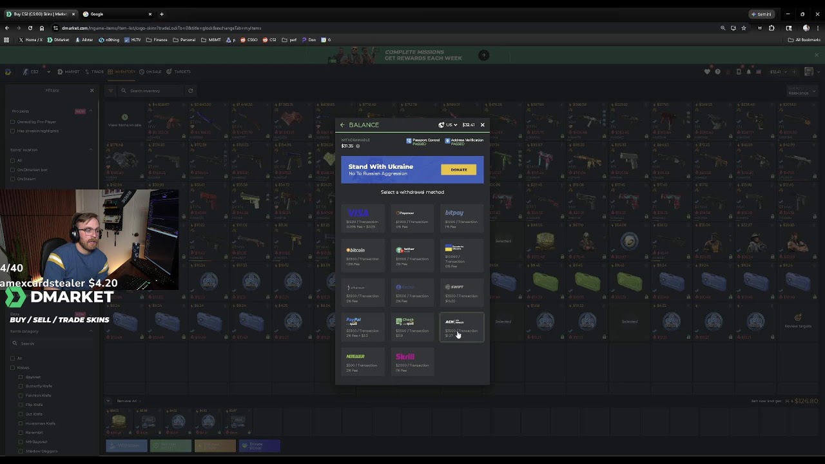Screen dimensions: 825x464
Task: Select Visa withdrawal method
Action: (x=363, y=219)
